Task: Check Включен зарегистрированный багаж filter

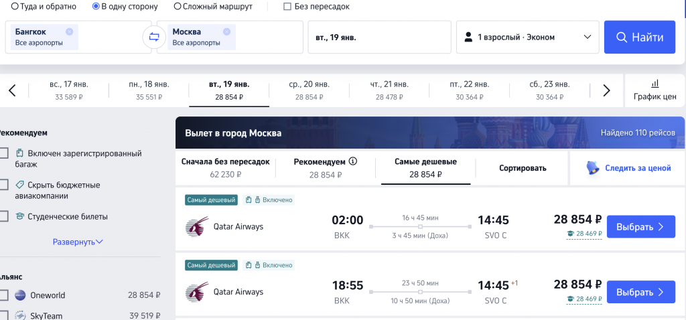Action: click(4, 153)
